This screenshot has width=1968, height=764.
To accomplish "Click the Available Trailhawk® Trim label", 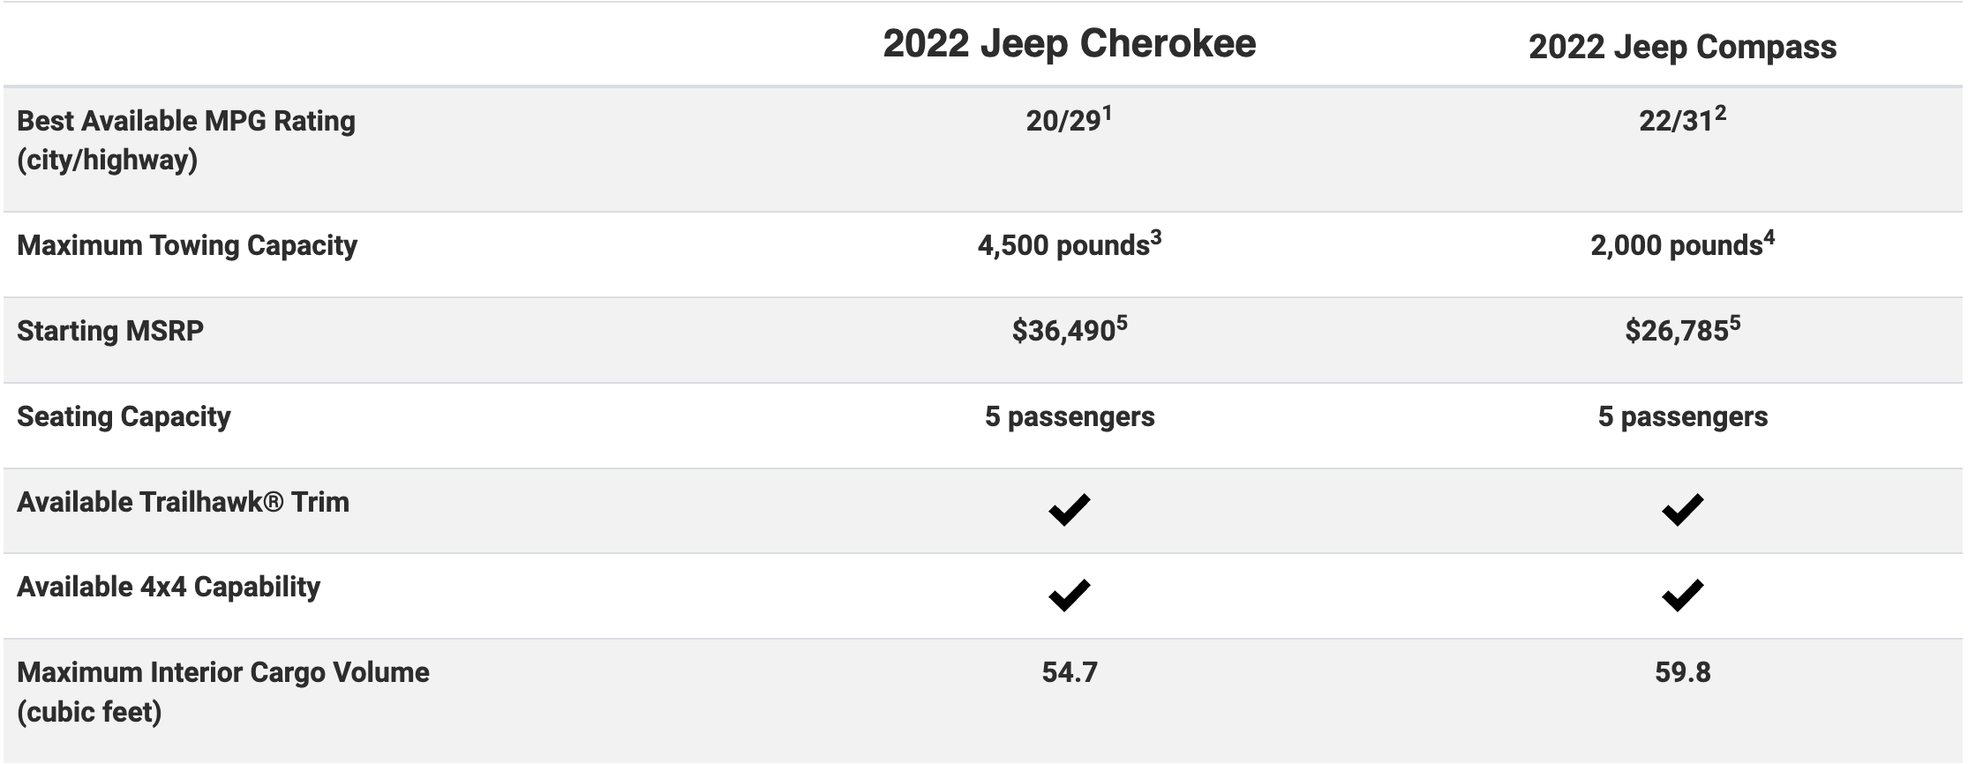I will coord(184,502).
